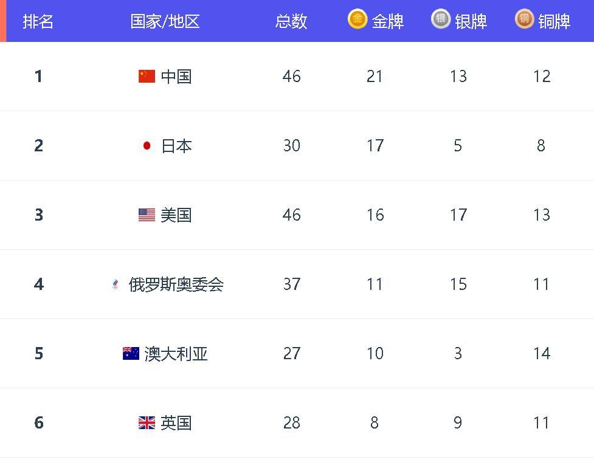The height and width of the screenshot is (468, 594).
Task: Click the China flag icon
Action: pyautogui.click(x=147, y=76)
